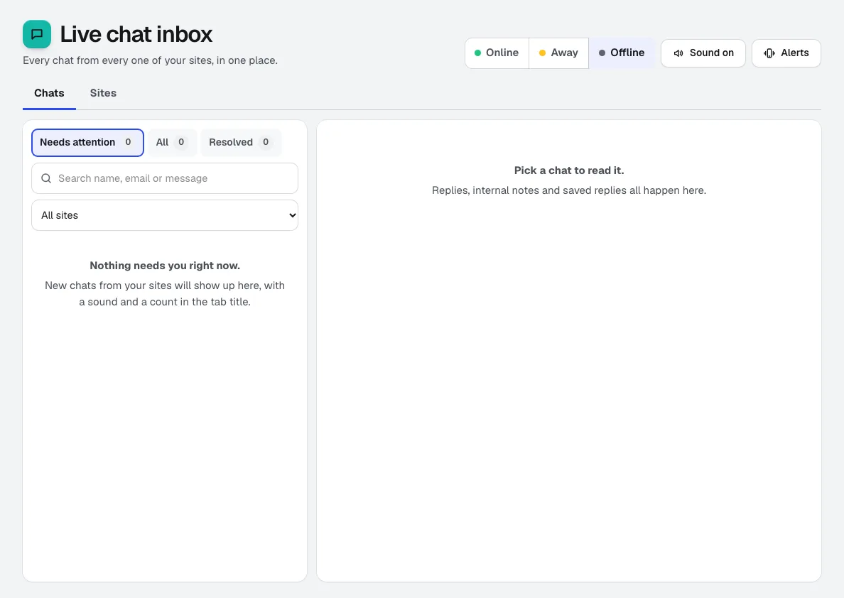Switch to the Sites tab
Viewport: 844px width, 598px height.
[103, 93]
